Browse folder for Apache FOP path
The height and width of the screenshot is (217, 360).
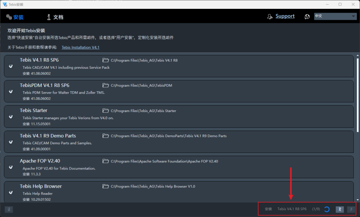point(105,161)
